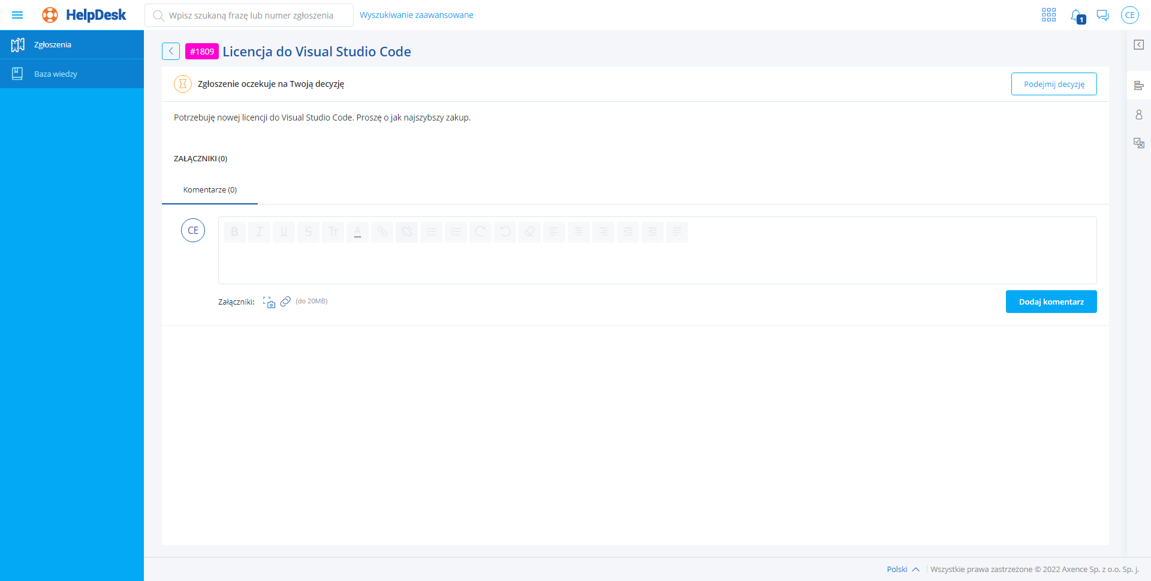This screenshot has height=581, width=1151.
Task: Go back using the arrow button
Action: tap(171, 52)
